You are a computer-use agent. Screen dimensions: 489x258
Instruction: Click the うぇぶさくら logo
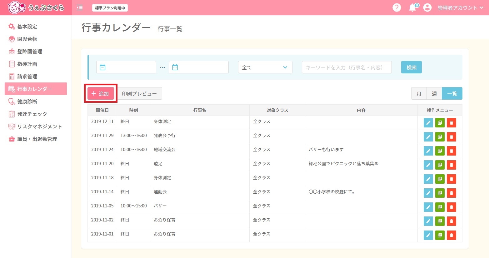(x=36, y=7)
